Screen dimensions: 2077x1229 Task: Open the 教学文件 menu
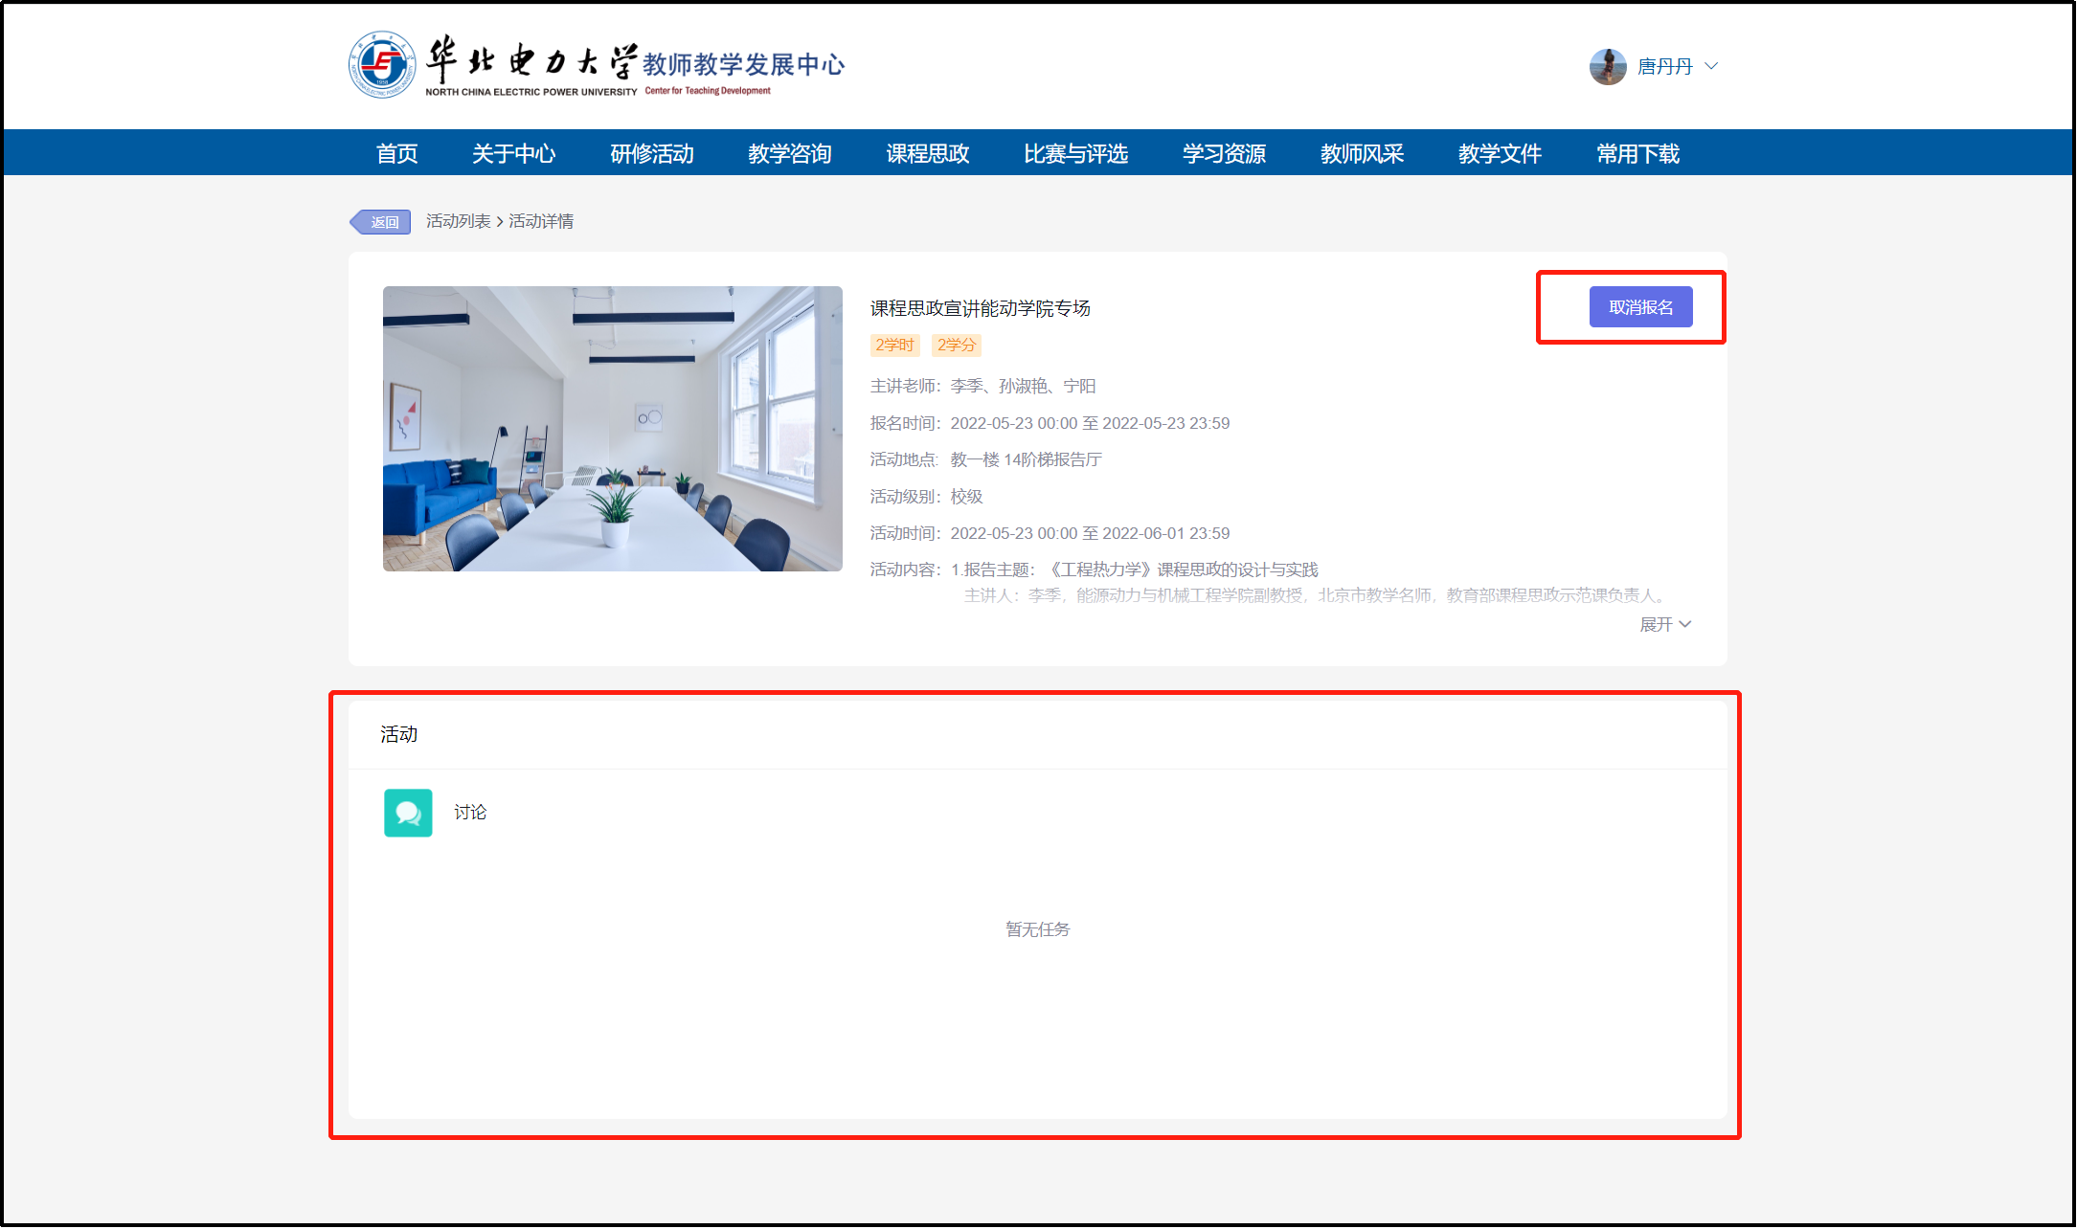(1500, 153)
